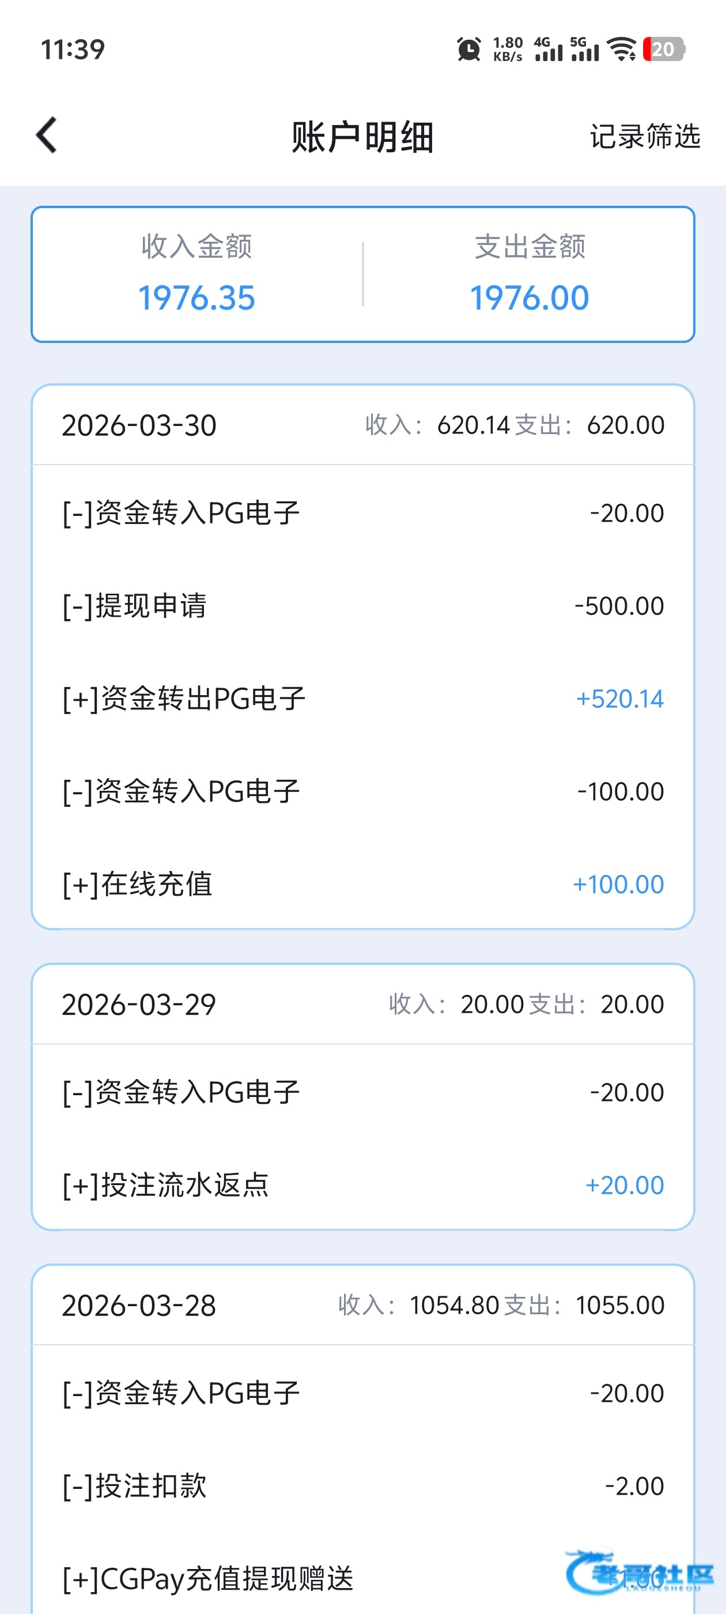Open the 资金转出PG电子 +520.14 entry

(362, 699)
